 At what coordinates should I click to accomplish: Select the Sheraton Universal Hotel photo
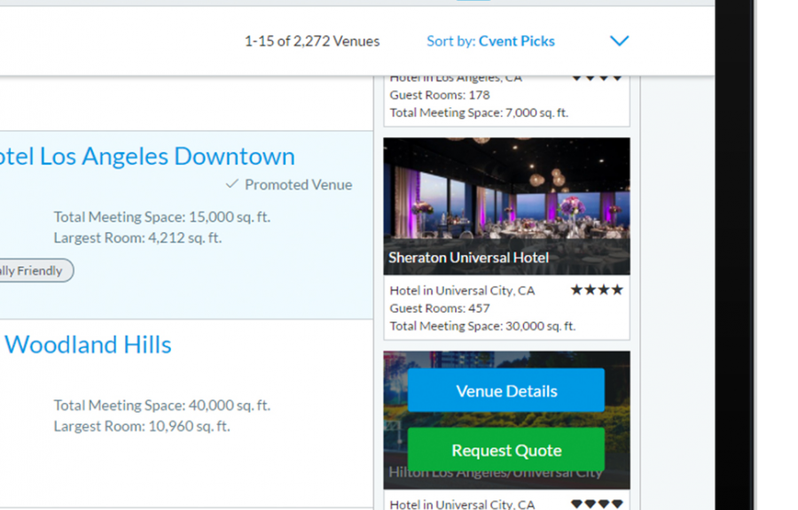pyautogui.click(x=507, y=206)
